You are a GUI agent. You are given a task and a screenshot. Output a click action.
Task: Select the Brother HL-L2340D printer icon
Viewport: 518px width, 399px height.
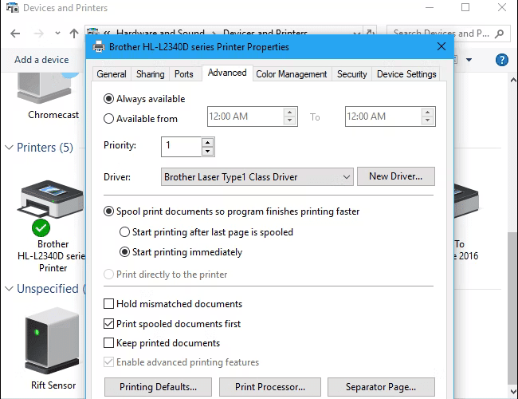click(51, 199)
